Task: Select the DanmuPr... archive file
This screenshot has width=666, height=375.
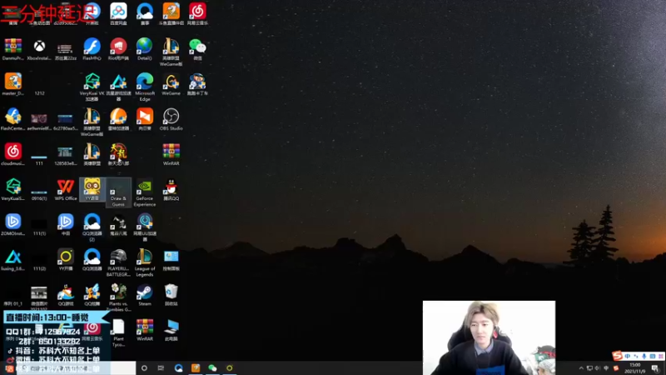Action: pyautogui.click(x=12, y=49)
